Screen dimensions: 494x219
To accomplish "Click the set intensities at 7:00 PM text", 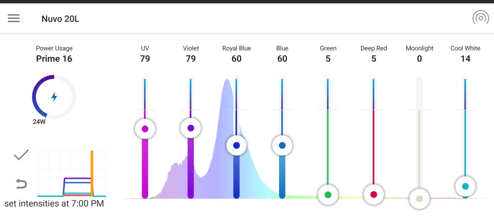I will pyautogui.click(x=54, y=203).
